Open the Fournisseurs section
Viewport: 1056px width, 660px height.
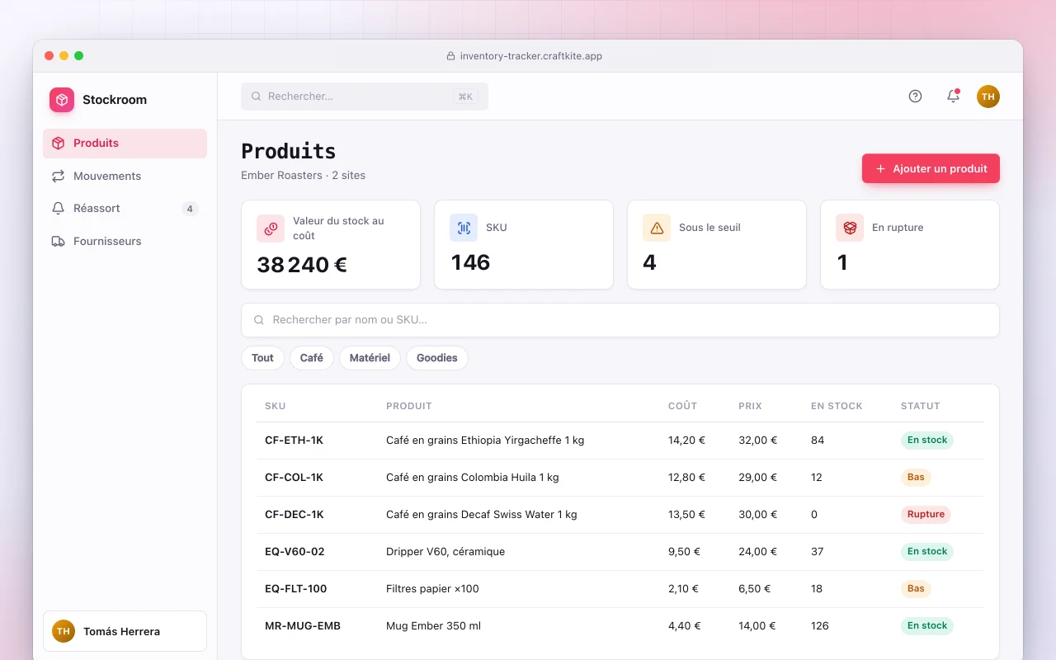[x=125, y=242]
